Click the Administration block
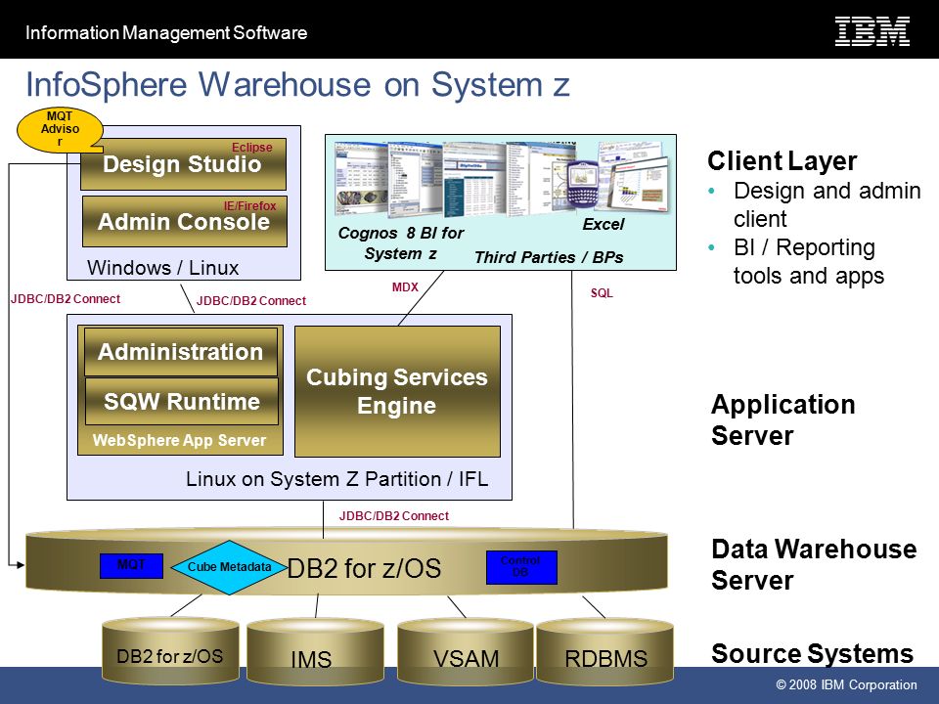The image size is (939, 704). pyautogui.click(x=181, y=351)
